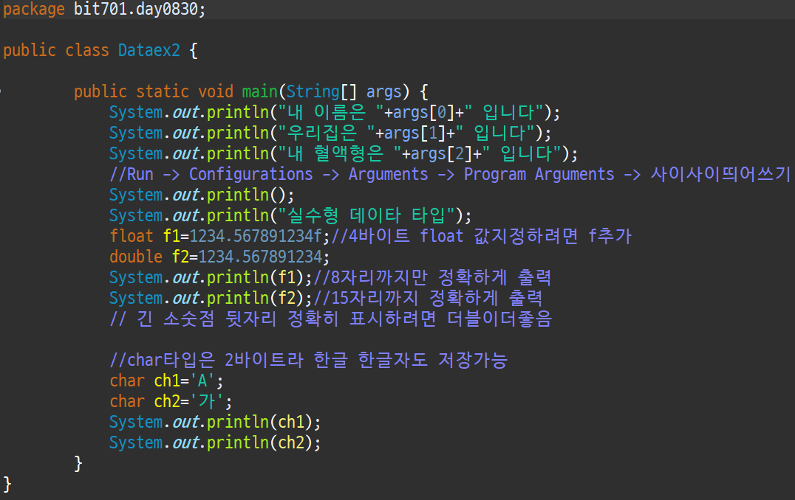Click the char ch2='가' declaration
This screenshot has height=500, width=795.
tap(171, 402)
